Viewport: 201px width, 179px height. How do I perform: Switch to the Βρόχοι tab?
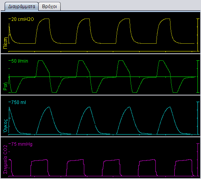(x=49, y=7)
